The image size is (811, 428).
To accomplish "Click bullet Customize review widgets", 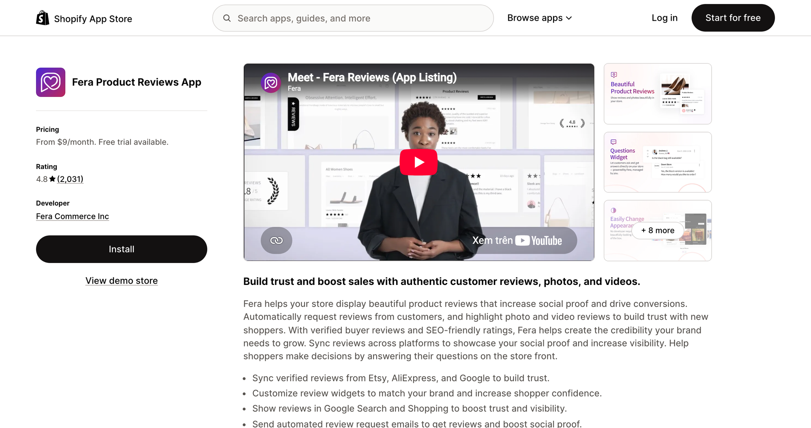I will (427, 393).
